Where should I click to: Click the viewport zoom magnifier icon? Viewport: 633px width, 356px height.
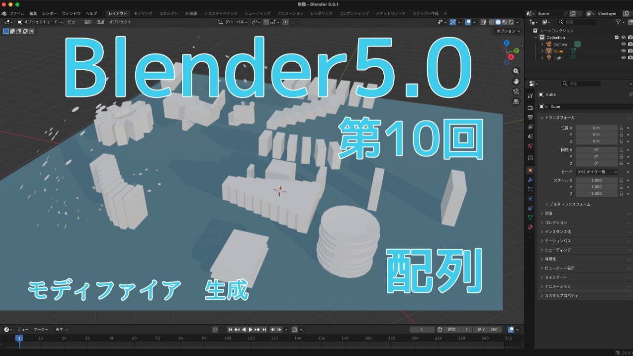[x=516, y=71]
